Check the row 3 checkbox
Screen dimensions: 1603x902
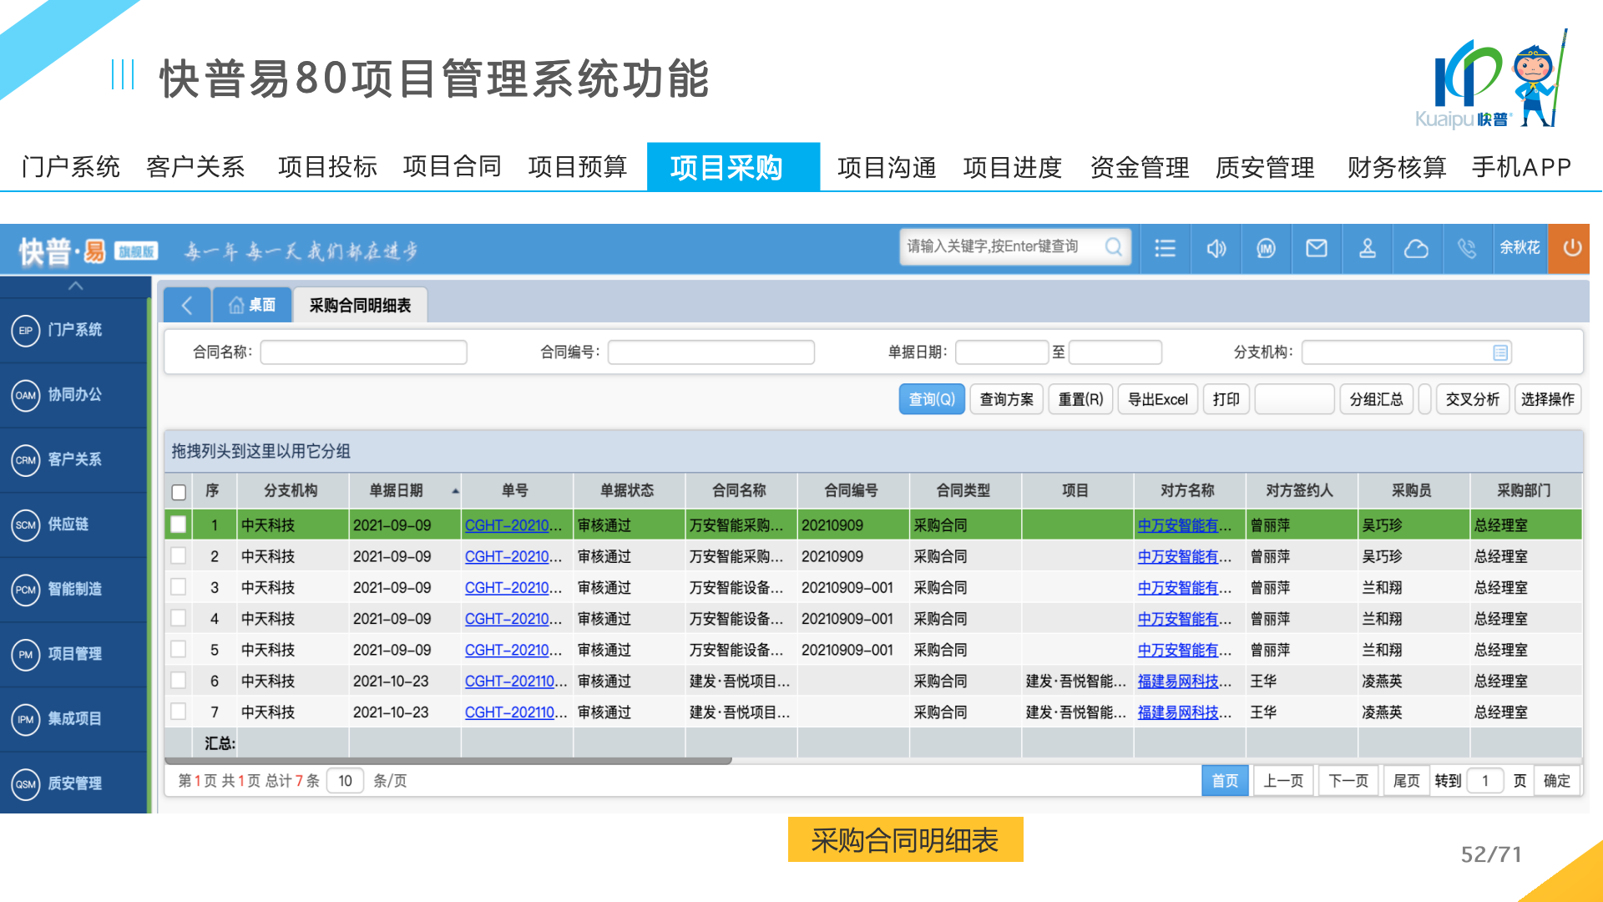coord(179,587)
